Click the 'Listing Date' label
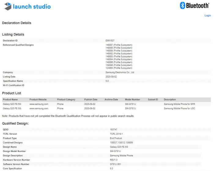 pos(9,77)
